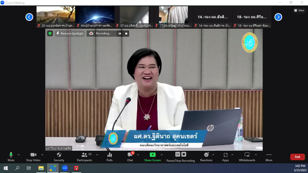Switch to Zoom app on taskbar

click(64, 168)
